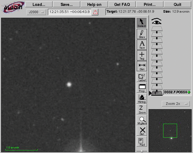The height and width of the screenshot is (153, 193).
Task: Choose the Draw pencil tool
Action: tap(142, 34)
